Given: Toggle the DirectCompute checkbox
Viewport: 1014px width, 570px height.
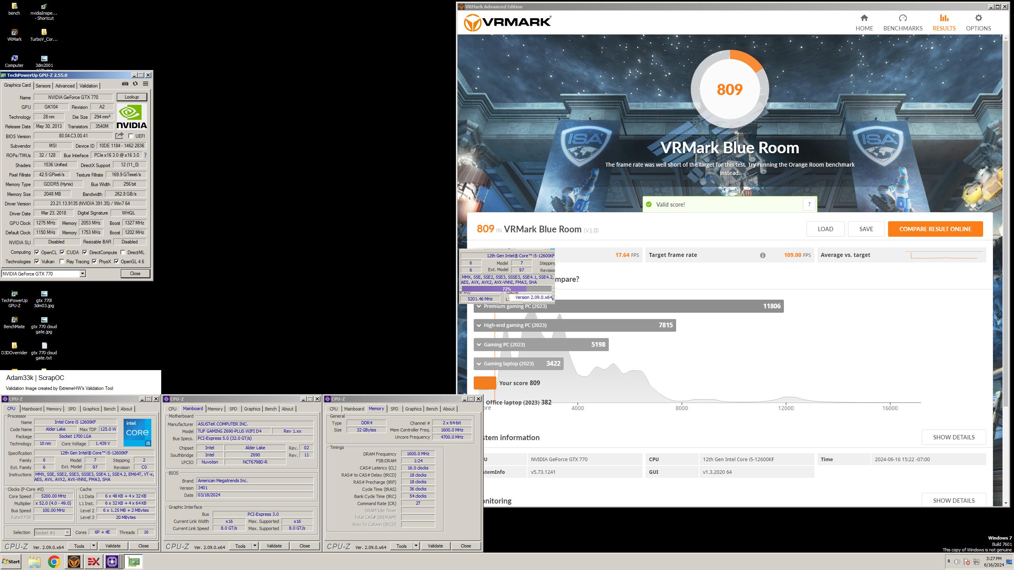Looking at the screenshot, I should click(85, 252).
